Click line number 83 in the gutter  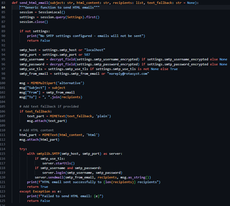(x=3, y=2)
